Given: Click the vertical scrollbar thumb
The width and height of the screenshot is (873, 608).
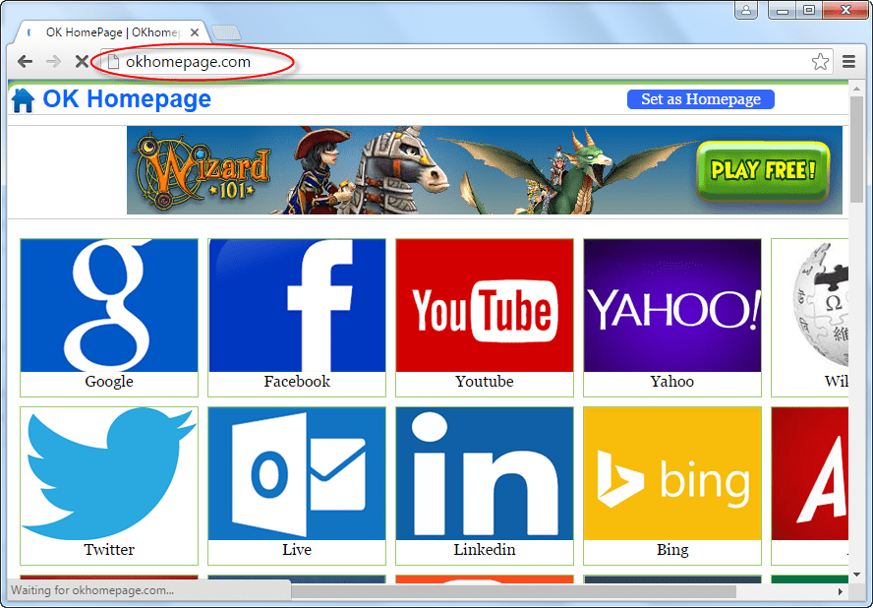Looking at the screenshot, I should pyautogui.click(x=857, y=150).
